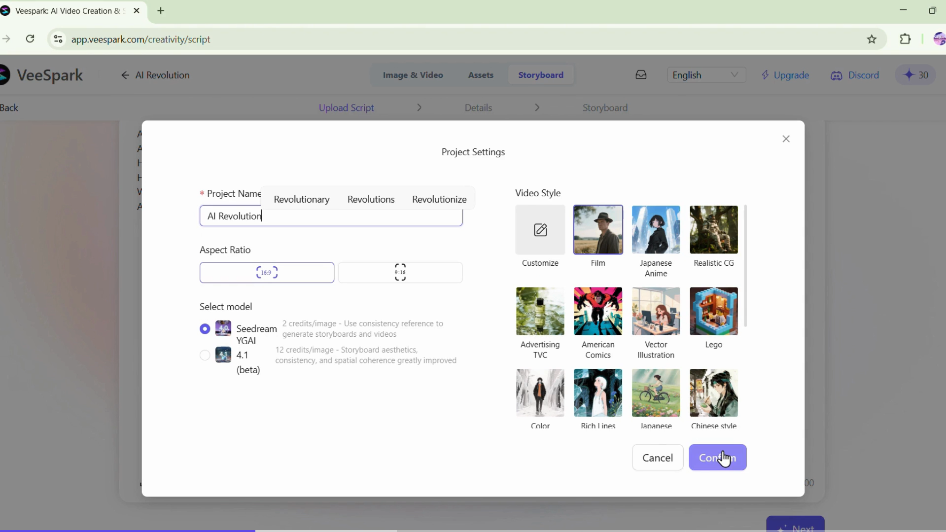The image size is (946, 532).
Task: Click the Upgrade lightning icon
Action: click(765, 75)
